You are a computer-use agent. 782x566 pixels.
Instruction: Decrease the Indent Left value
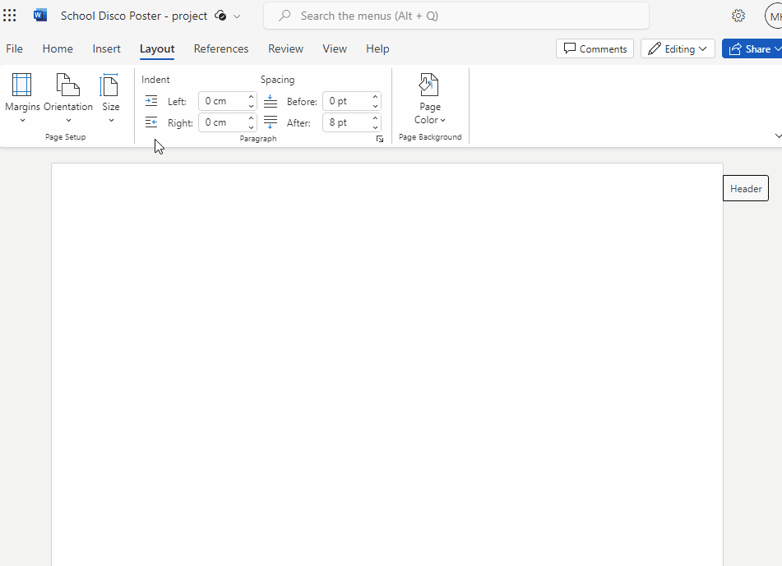coord(252,106)
